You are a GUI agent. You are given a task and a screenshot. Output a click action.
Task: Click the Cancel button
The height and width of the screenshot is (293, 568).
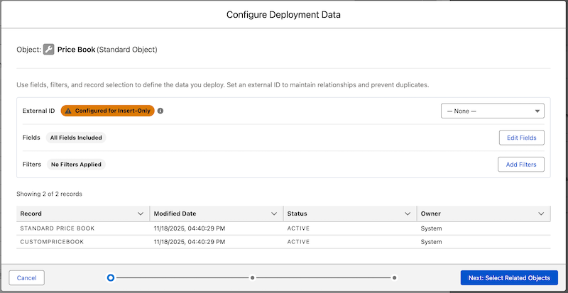26,278
